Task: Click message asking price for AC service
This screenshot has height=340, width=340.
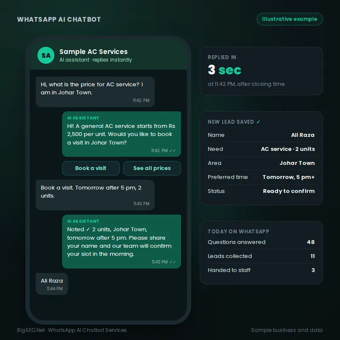Action: (95, 92)
